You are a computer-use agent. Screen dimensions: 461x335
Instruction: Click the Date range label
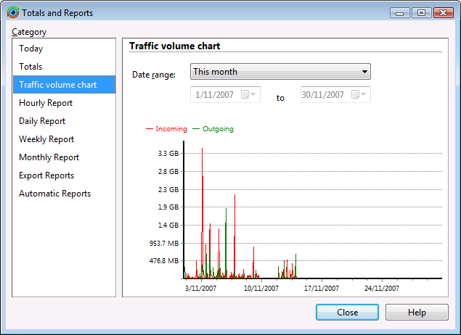154,75
